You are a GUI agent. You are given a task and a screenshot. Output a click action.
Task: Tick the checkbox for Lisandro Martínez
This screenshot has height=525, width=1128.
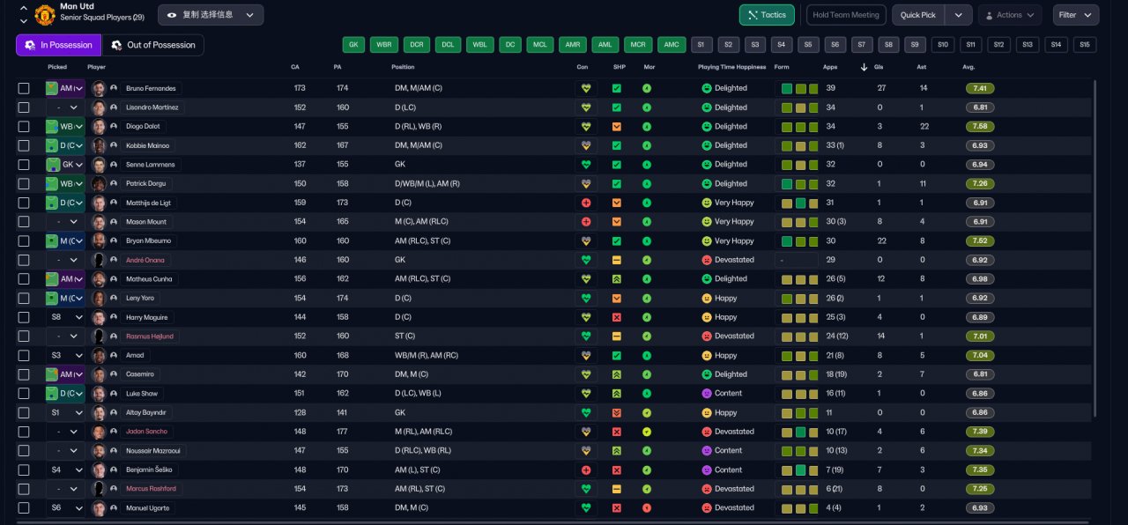click(x=24, y=107)
